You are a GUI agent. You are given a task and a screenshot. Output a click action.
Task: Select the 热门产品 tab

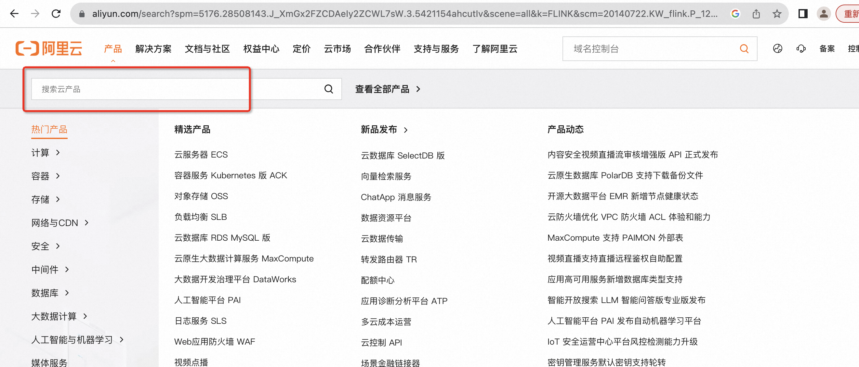(x=49, y=129)
